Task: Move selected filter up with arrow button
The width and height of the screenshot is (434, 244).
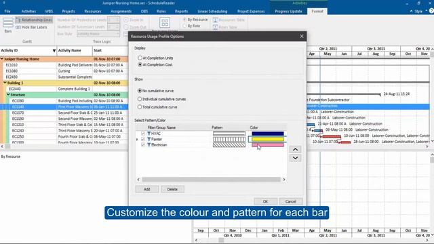Action: (x=296, y=149)
